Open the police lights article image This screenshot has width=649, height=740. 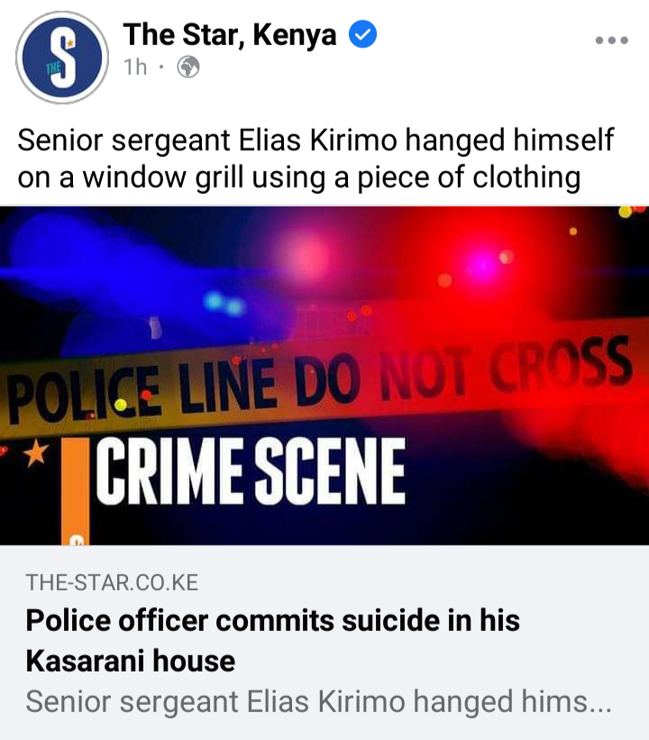click(x=324, y=376)
